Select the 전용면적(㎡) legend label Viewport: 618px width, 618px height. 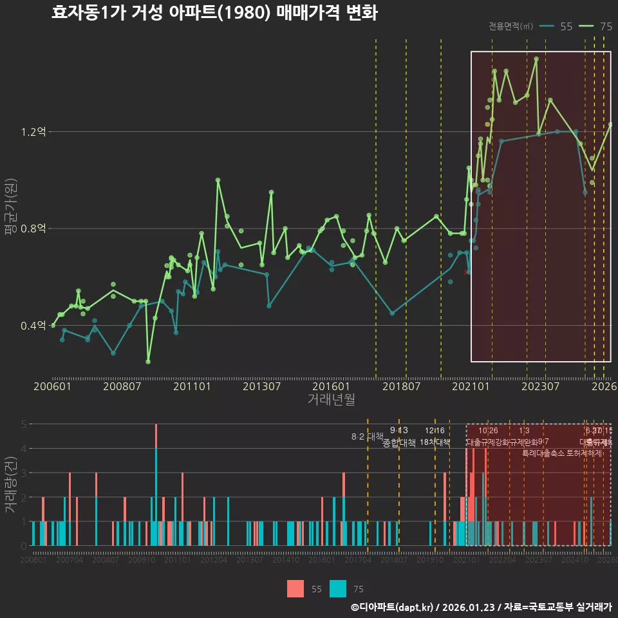510,26
